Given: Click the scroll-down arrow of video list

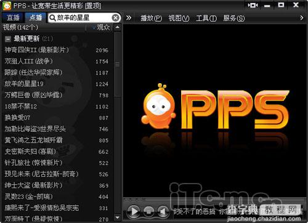Looking at the screenshot, I should tap(117, 217).
